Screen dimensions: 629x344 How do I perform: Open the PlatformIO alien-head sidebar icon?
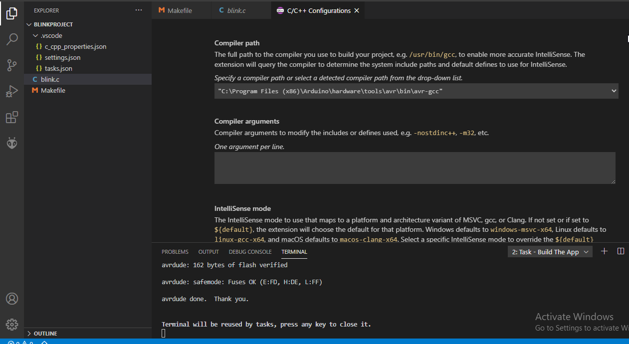(x=11, y=143)
